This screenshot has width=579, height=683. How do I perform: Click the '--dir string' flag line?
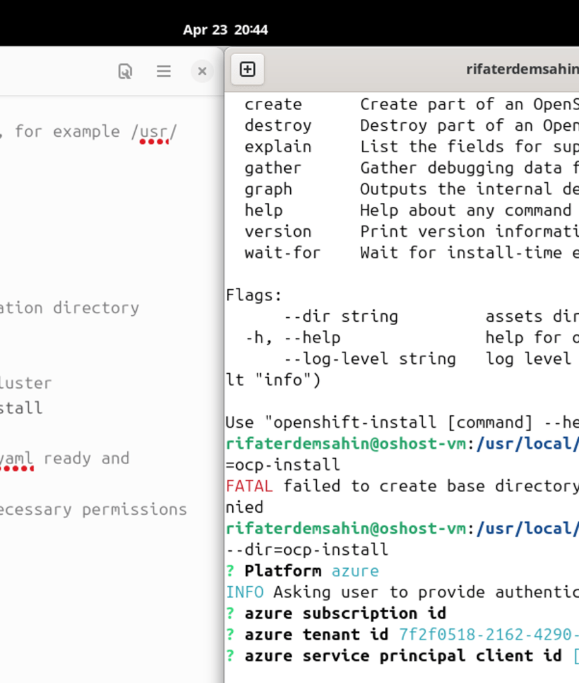(x=342, y=316)
